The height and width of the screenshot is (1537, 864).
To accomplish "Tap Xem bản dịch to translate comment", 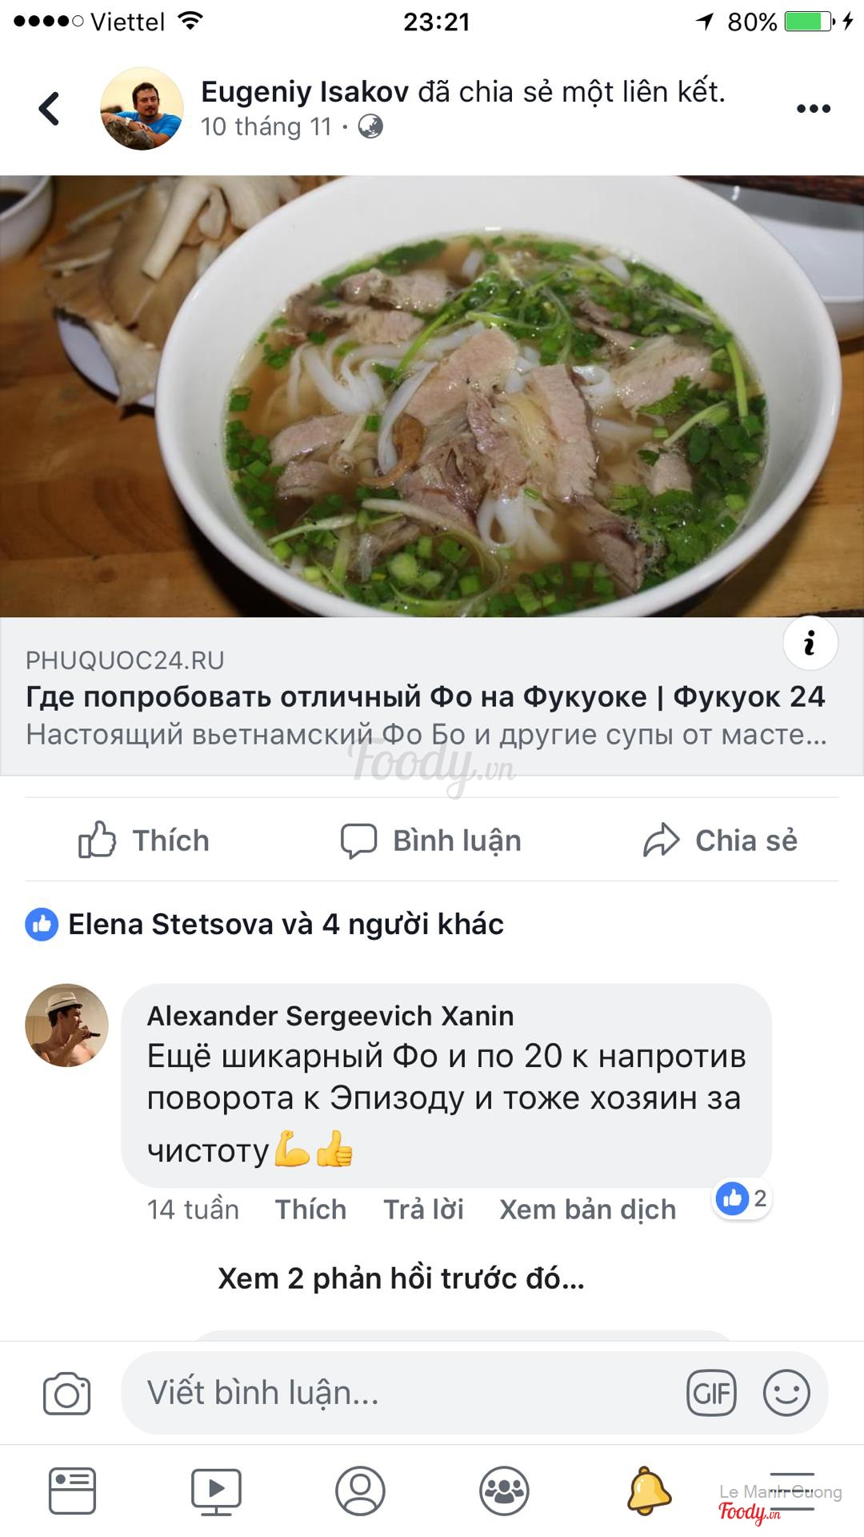I will point(587,1209).
